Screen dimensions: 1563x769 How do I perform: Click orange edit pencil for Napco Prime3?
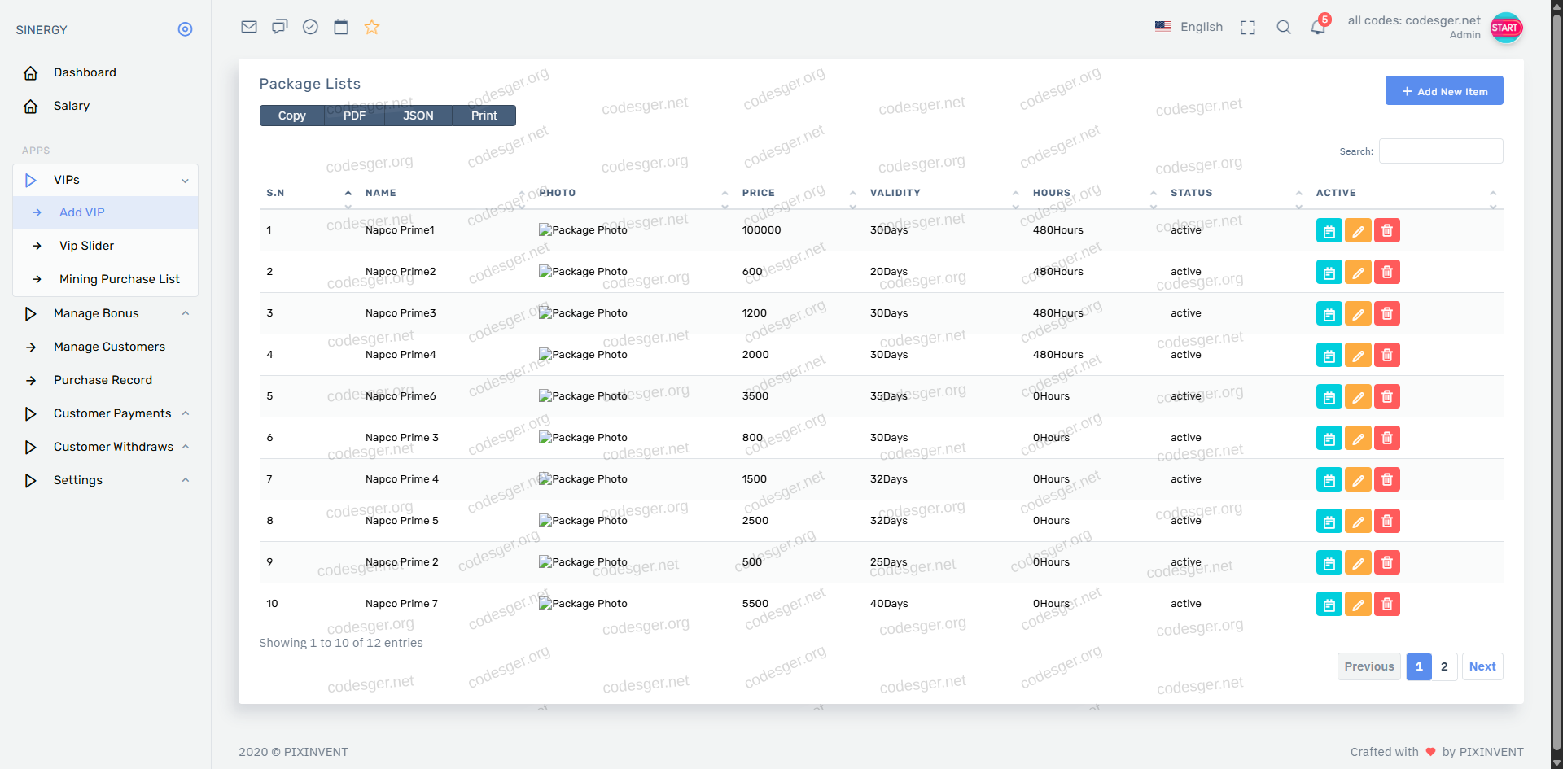click(x=1358, y=314)
